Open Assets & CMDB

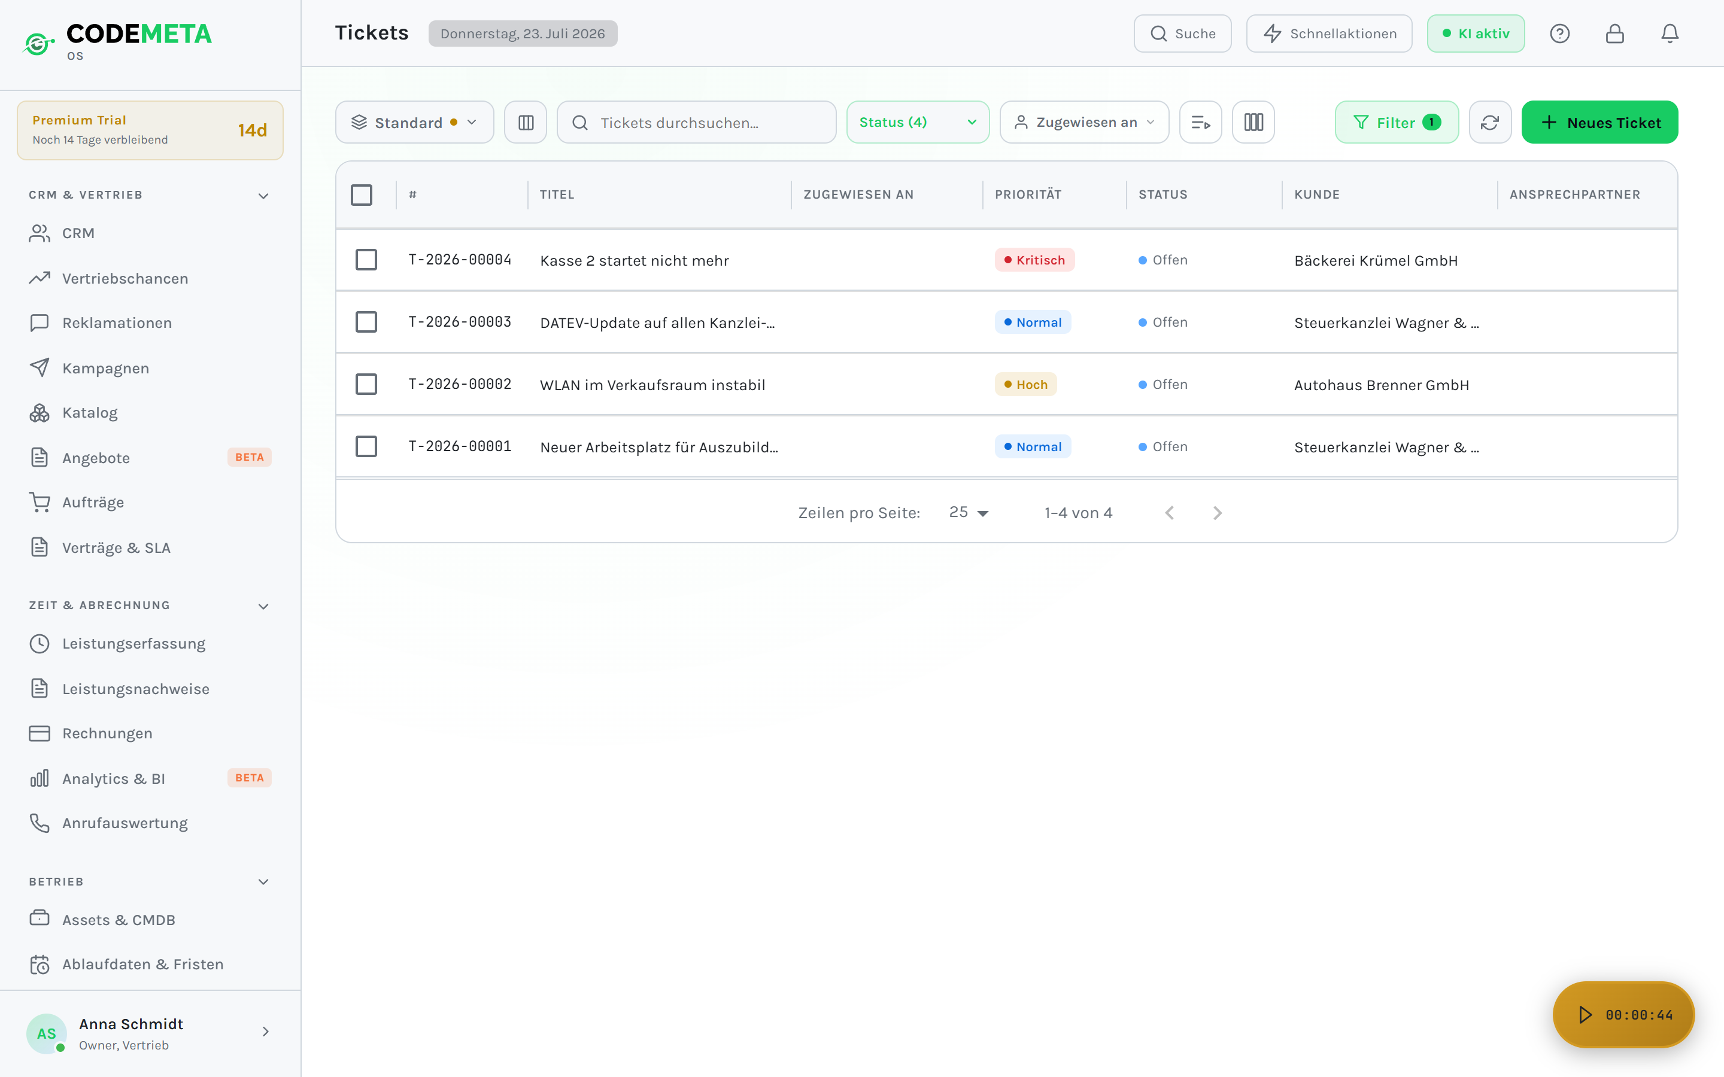tap(150, 919)
